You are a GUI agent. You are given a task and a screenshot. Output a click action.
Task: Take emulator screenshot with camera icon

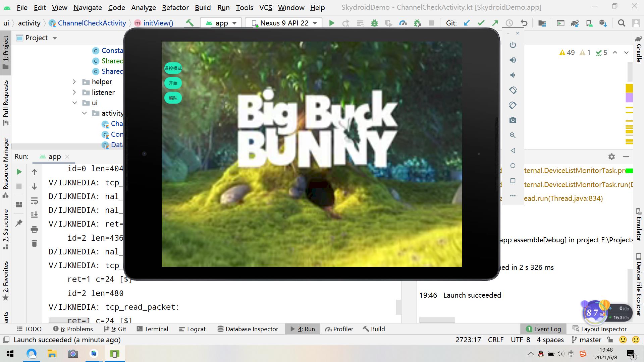pos(513,120)
